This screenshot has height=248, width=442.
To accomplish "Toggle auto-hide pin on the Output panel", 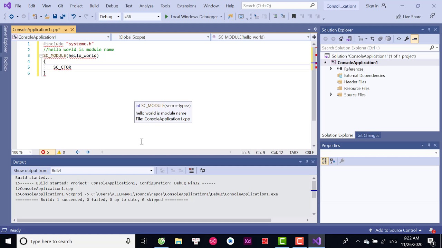I will [x=307, y=162].
